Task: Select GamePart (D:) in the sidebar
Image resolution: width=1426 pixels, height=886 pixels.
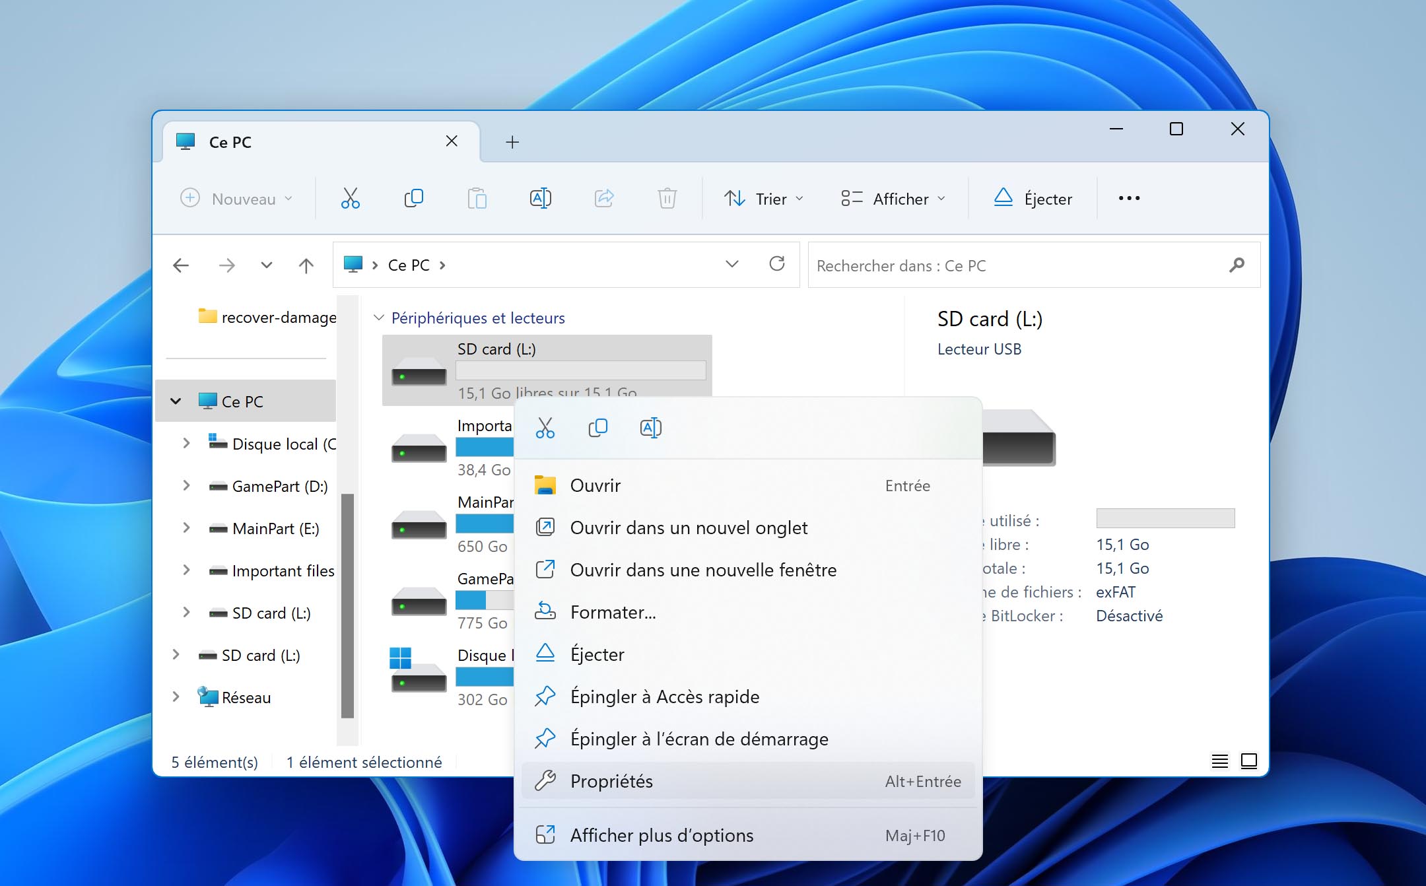Action: (x=269, y=486)
